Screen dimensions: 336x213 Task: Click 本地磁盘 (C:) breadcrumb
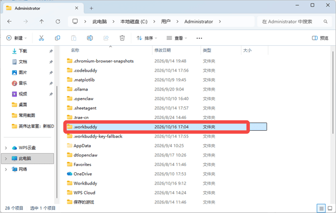pyautogui.click(x=134, y=22)
